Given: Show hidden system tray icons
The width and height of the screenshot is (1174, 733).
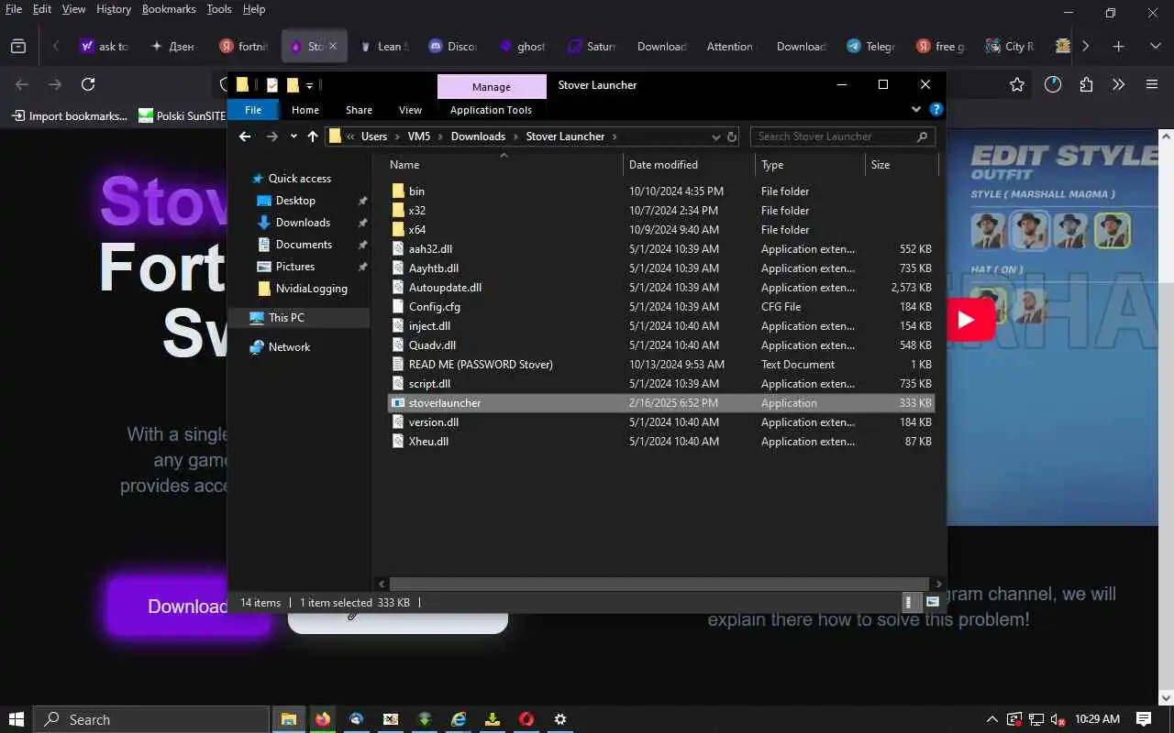Looking at the screenshot, I should click(x=991, y=719).
